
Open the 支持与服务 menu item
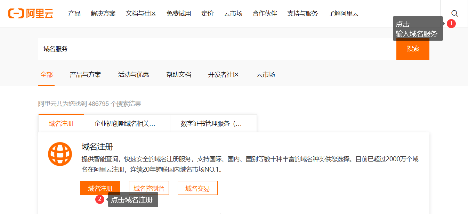302,14
